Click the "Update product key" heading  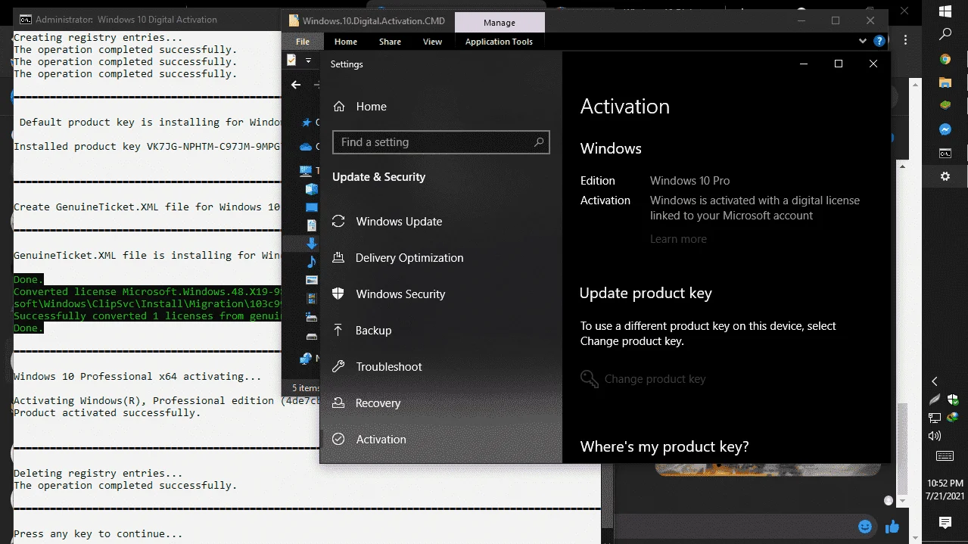[646, 294]
